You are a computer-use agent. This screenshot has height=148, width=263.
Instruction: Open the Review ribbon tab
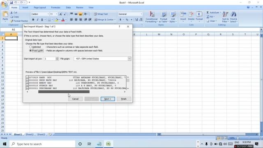tap(80, 7)
